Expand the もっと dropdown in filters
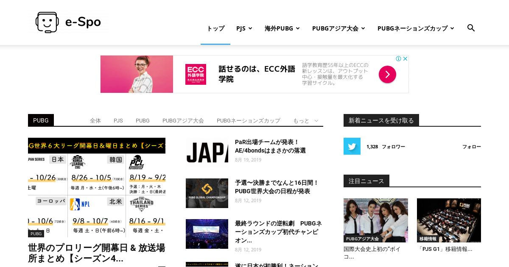 coord(305,121)
